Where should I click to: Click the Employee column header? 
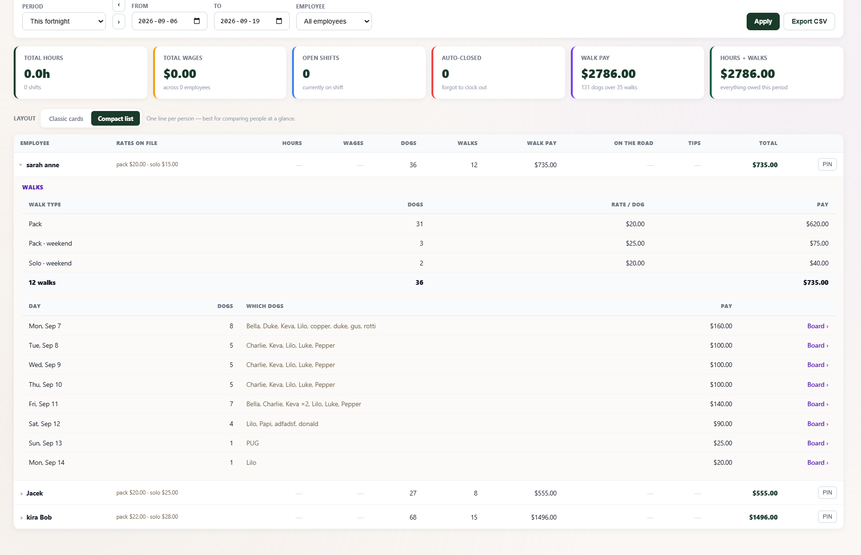point(35,143)
